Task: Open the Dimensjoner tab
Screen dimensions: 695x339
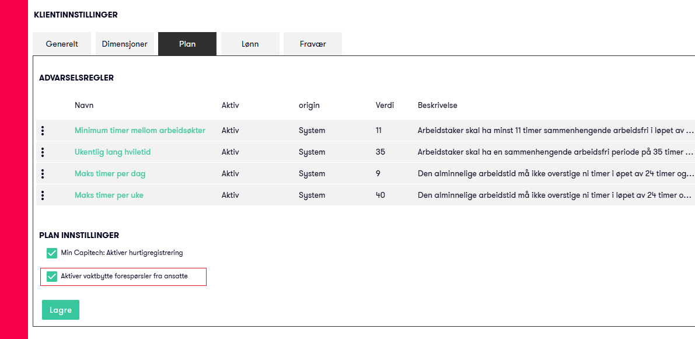Action: point(124,44)
